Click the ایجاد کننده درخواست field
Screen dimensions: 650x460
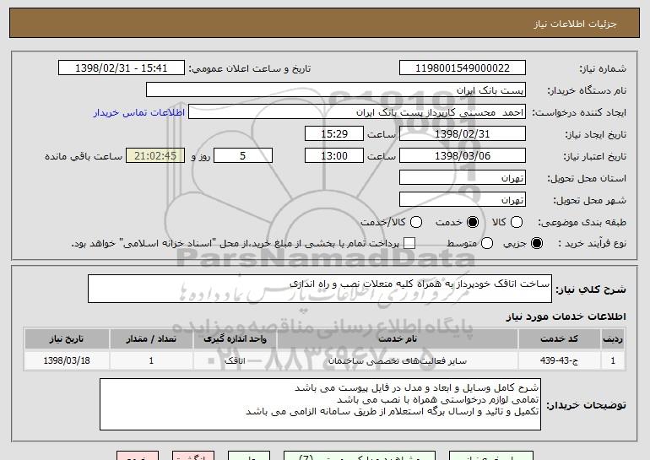pos(357,112)
